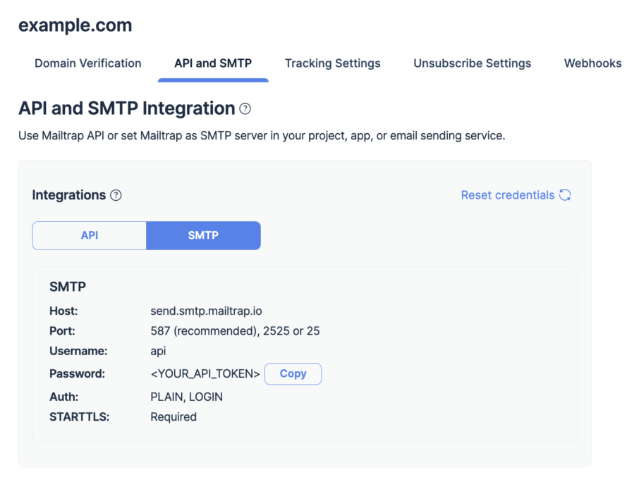Select the example.com domain heading
Image resolution: width=639 pixels, height=489 pixels.
click(75, 25)
